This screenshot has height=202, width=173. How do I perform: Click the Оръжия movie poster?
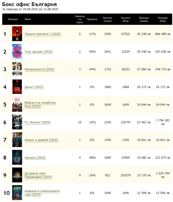coord(17,158)
